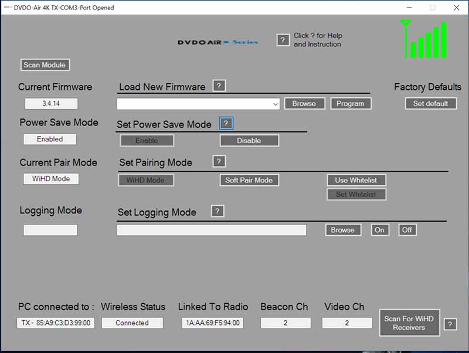Select WiHD Mode pairing button
The height and width of the screenshot is (353, 469).
(145, 180)
